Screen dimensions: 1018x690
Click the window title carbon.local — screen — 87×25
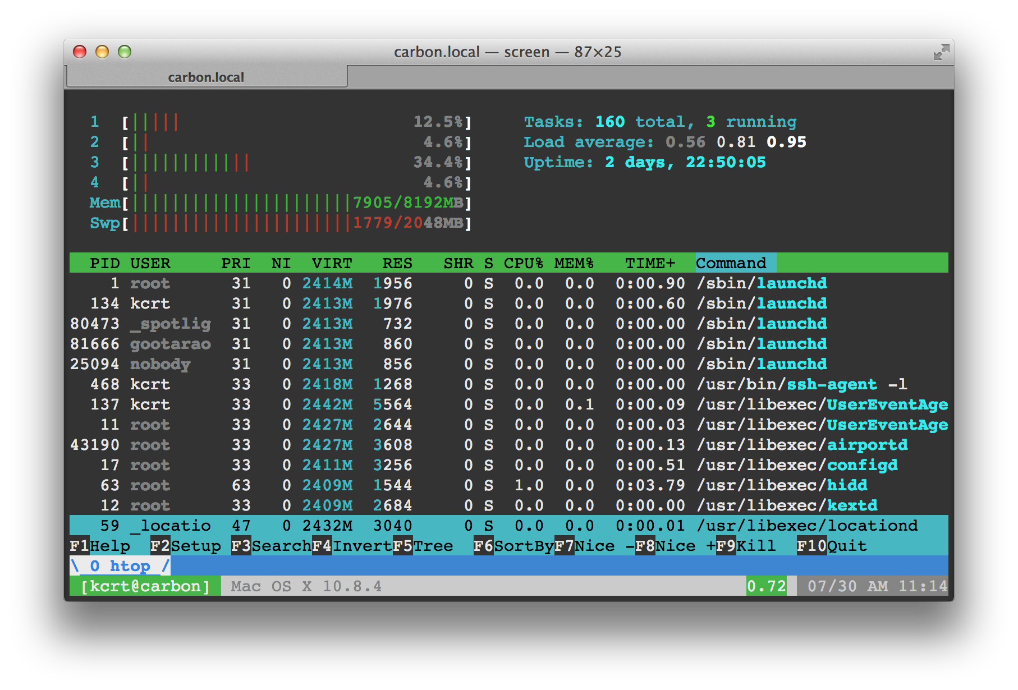(508, 52)
